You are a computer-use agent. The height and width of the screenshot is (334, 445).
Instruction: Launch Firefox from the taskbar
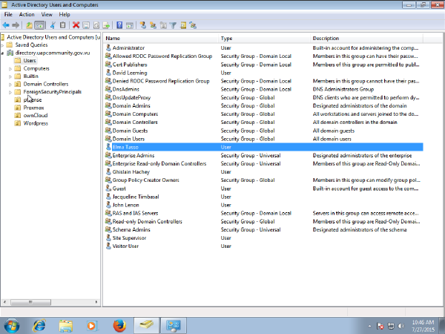click(x=119, y=326)
